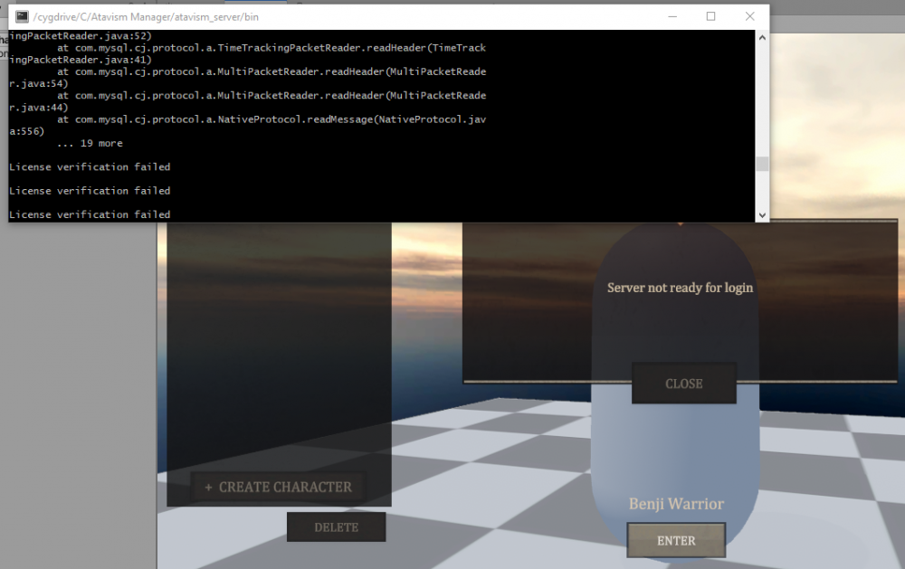Maximize the Atavism server terminal window

pos(710,16)
